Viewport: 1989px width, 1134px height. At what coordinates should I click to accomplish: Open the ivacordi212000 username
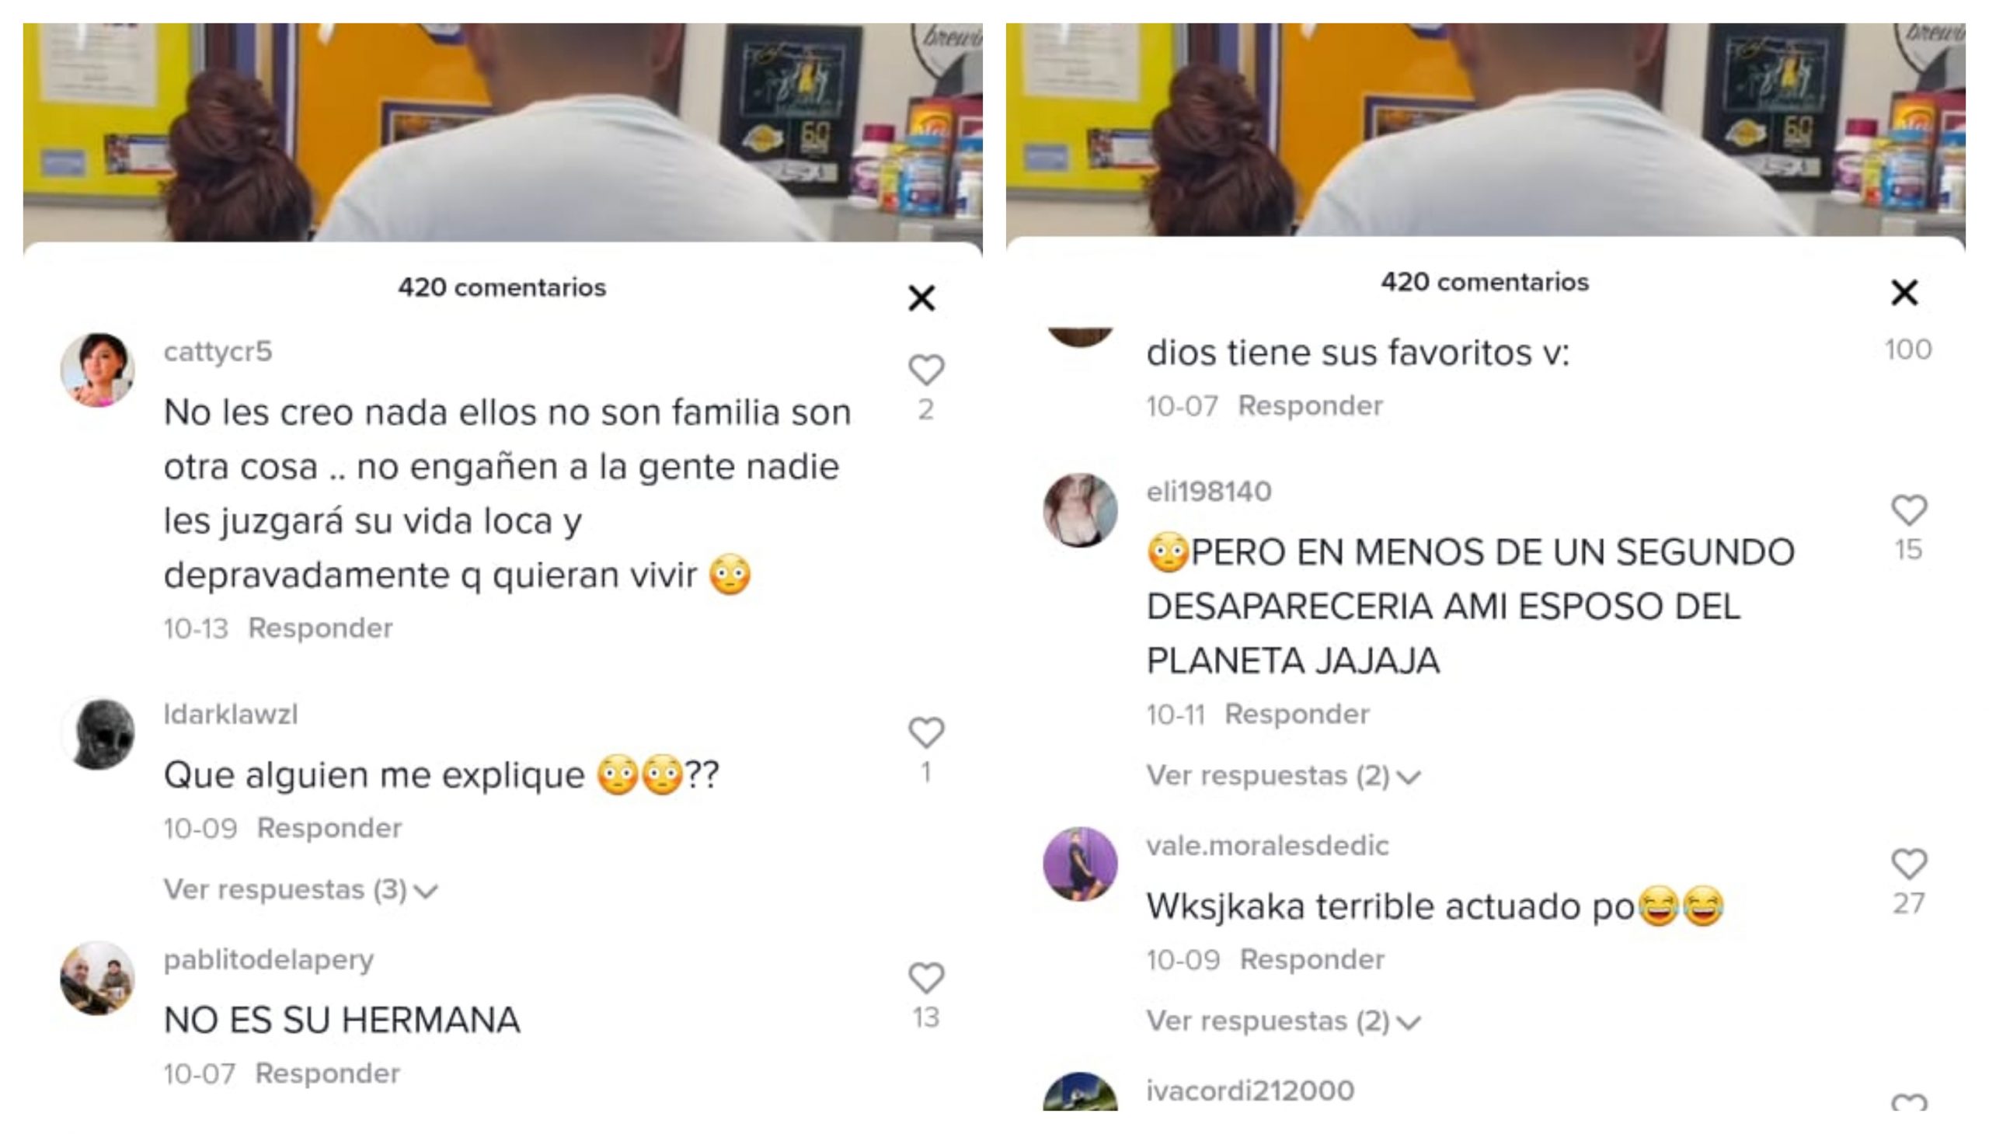[x=1250, y=1091]
